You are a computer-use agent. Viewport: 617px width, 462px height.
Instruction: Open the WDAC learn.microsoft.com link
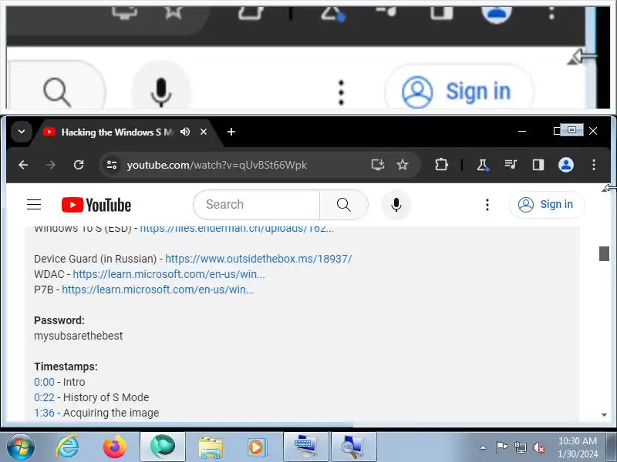[169, 274]
